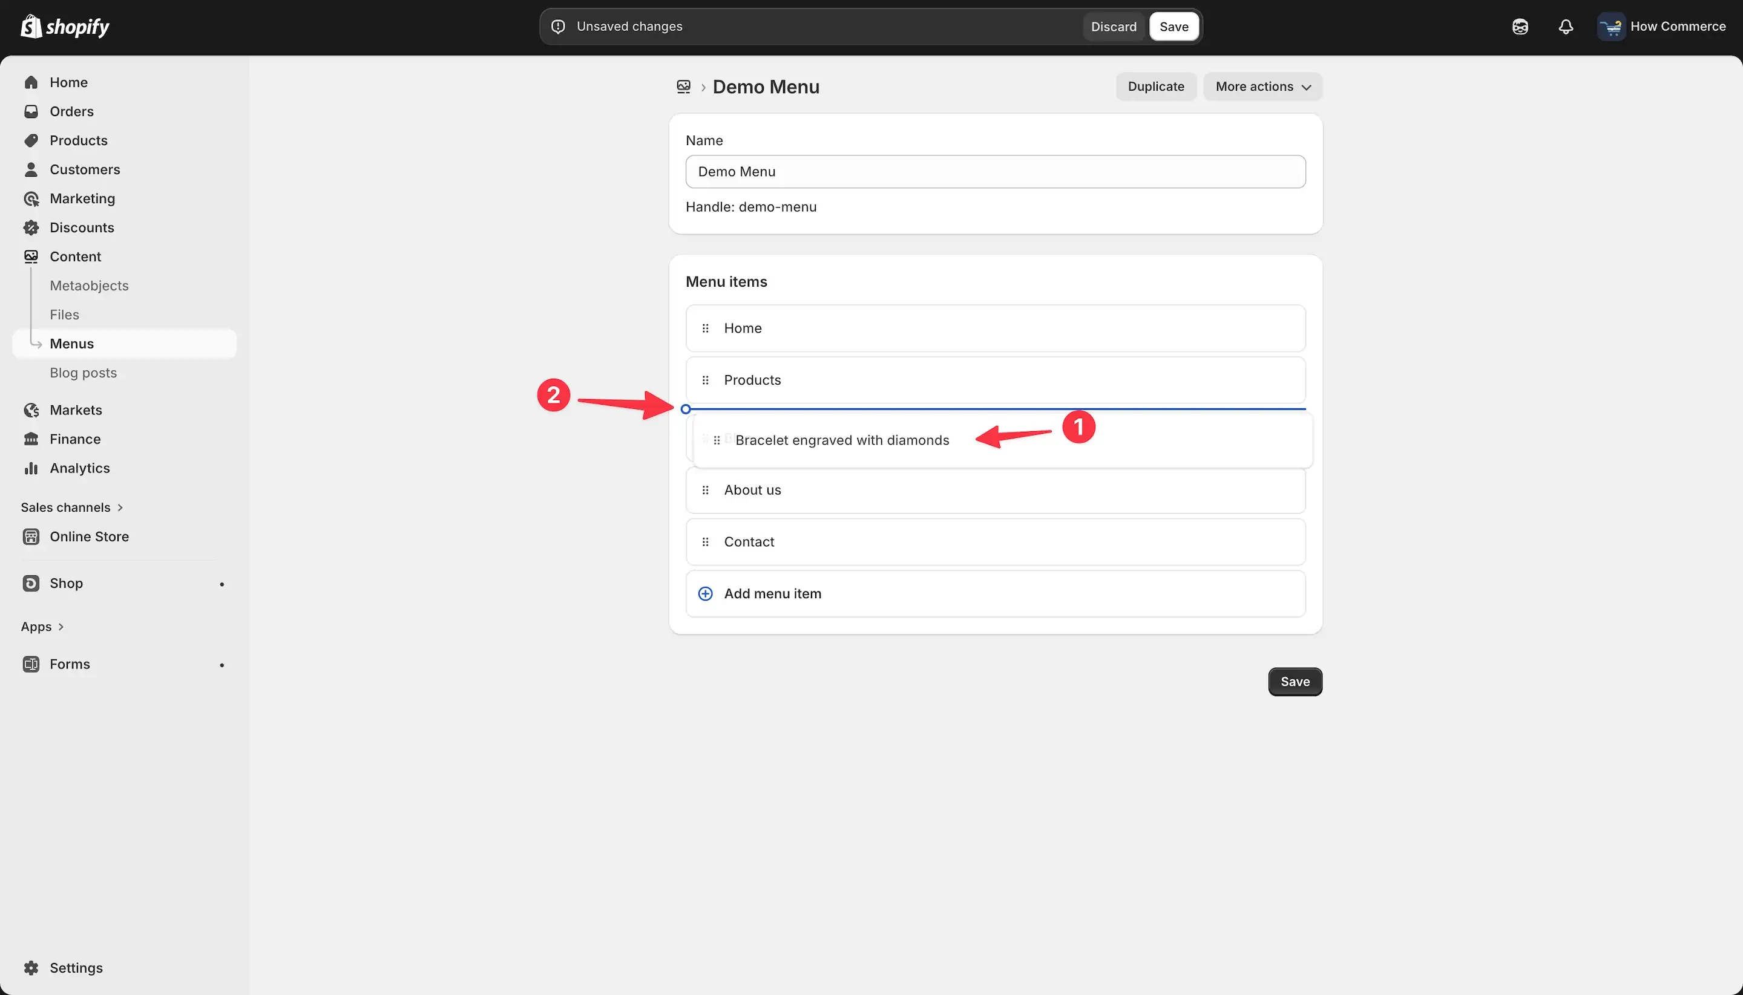Click the Shopify logo
The width and height of the screenshot is (1743, 995).
point(65,27)
